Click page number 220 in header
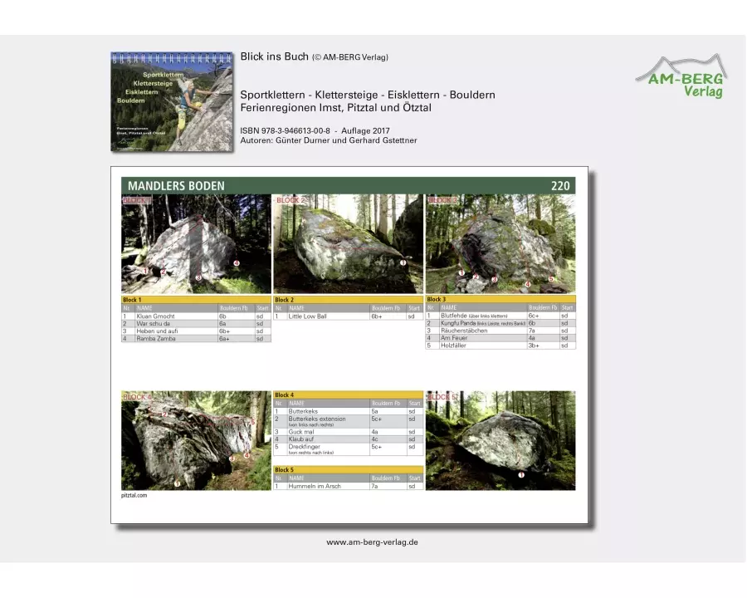 (560, 186)
